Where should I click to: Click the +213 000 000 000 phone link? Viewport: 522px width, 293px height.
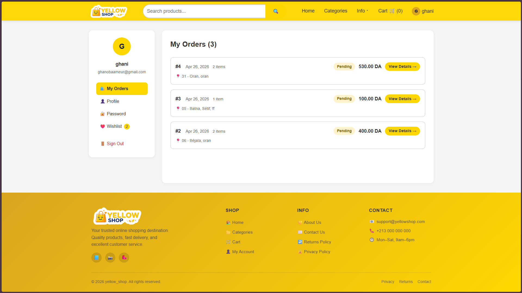[393, 231]
